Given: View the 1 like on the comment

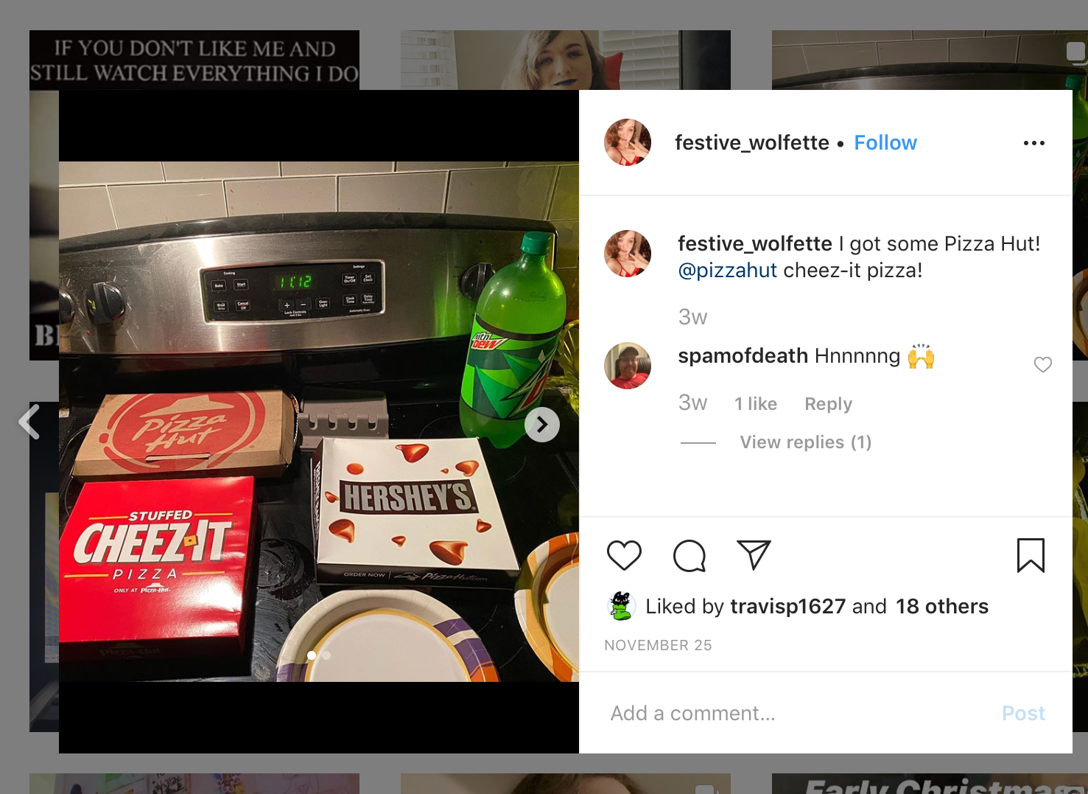Looking at the screenshot, I should pos(756,404).
